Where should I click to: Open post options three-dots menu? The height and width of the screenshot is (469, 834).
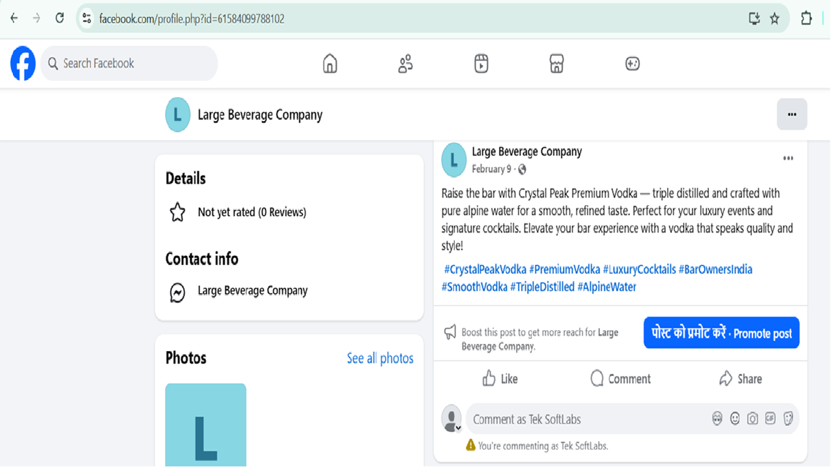tap(788, 158)
